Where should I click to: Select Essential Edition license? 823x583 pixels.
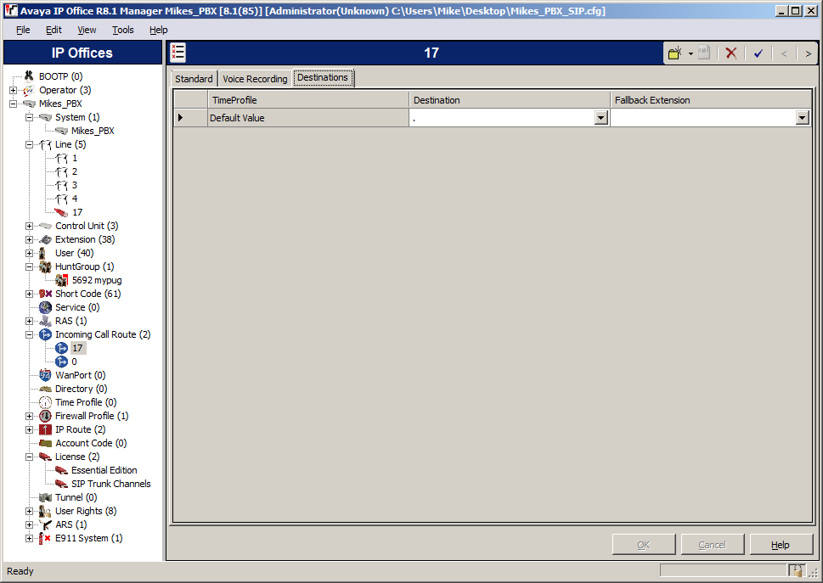[104, 470]
